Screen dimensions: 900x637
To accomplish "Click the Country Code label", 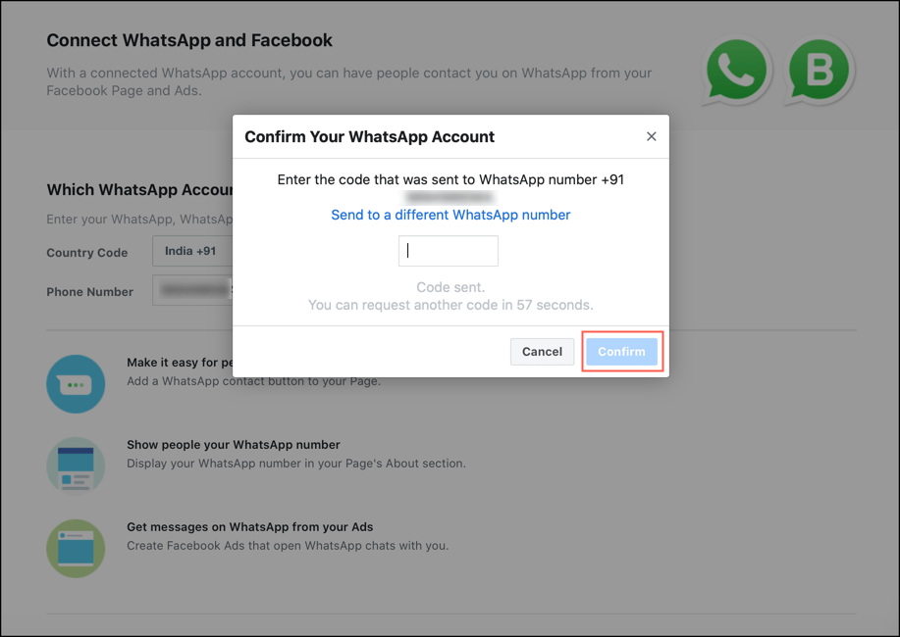I will tap(87, 252).
